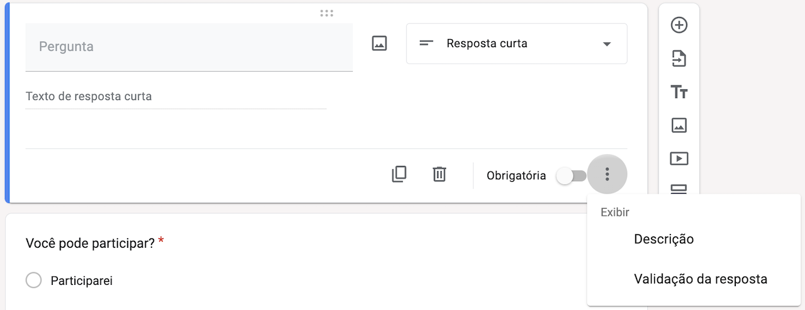Select the Você pode participar question

click(x=90, y=243)
